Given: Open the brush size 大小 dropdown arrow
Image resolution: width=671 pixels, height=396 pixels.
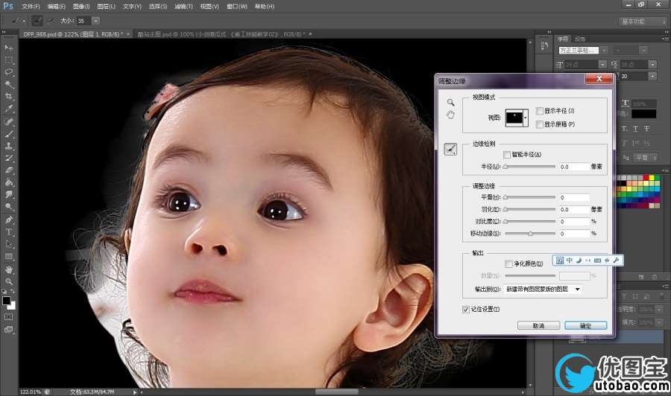Looking at the screenshot, I should (x=96, y=21).
